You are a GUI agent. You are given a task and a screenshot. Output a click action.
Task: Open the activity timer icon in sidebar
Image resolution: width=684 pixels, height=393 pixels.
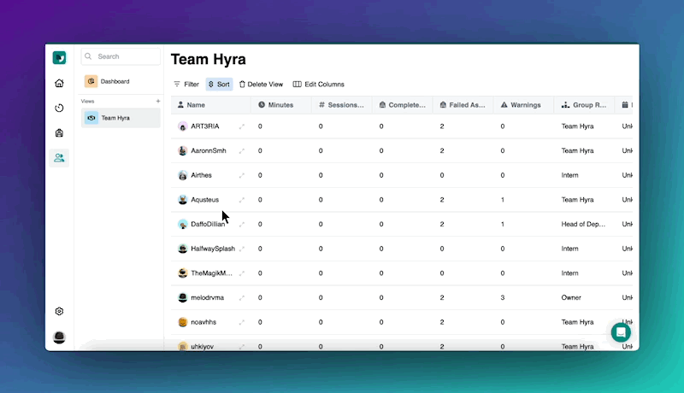(59, 108)
